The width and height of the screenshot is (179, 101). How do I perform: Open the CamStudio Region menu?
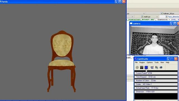pos(142,62)
